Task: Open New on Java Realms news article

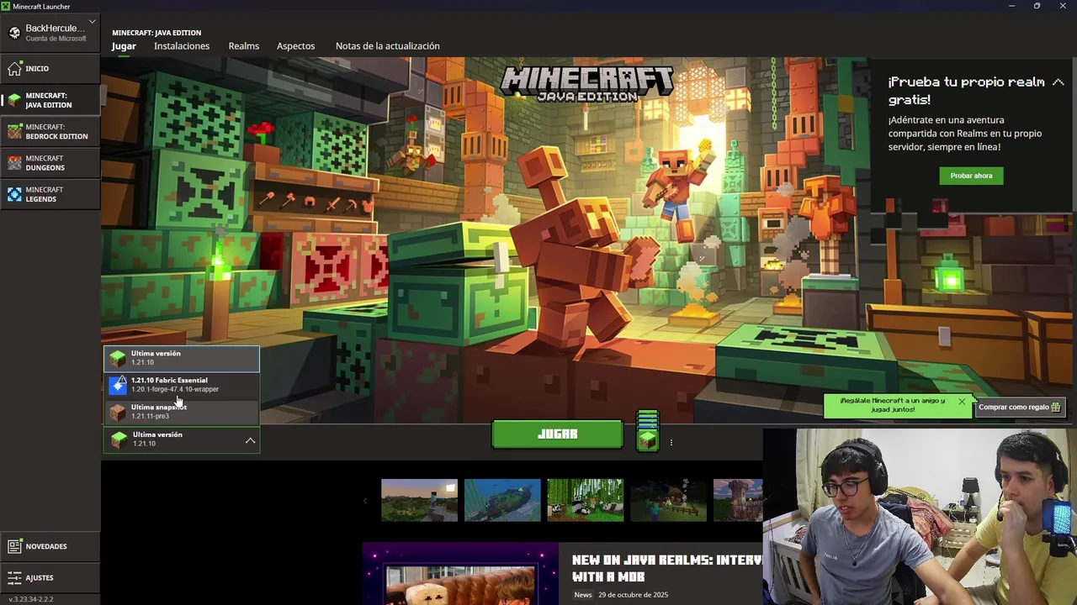Action: click(x=666, y=568)
